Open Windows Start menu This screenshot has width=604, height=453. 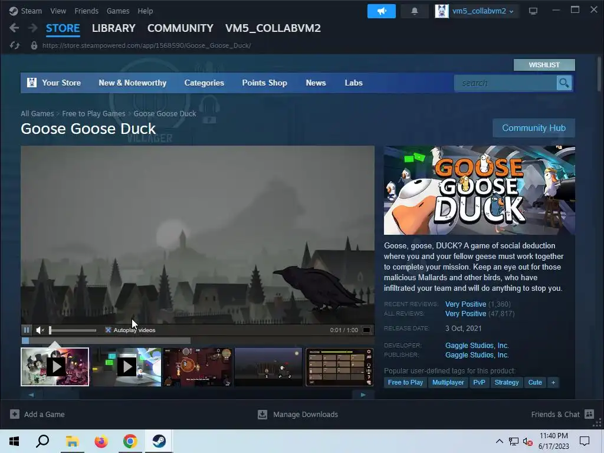pyautogui.click(x=14, y=441)
